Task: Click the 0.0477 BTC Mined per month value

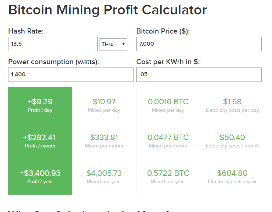Action: [168, 138]
